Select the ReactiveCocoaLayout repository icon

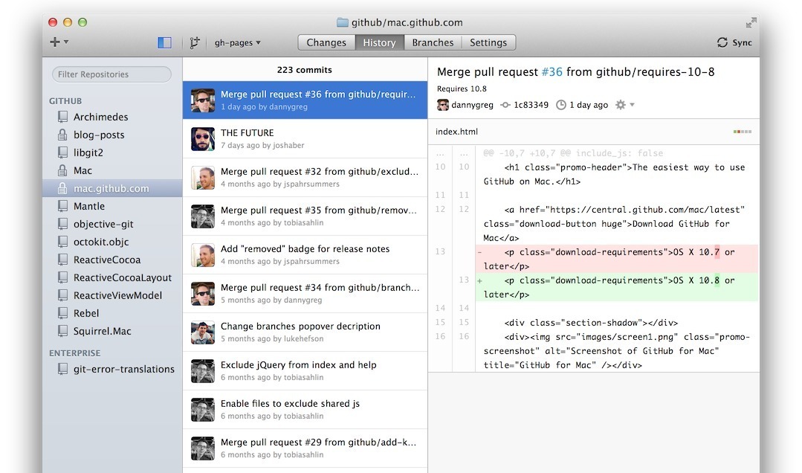coord(62,277)
